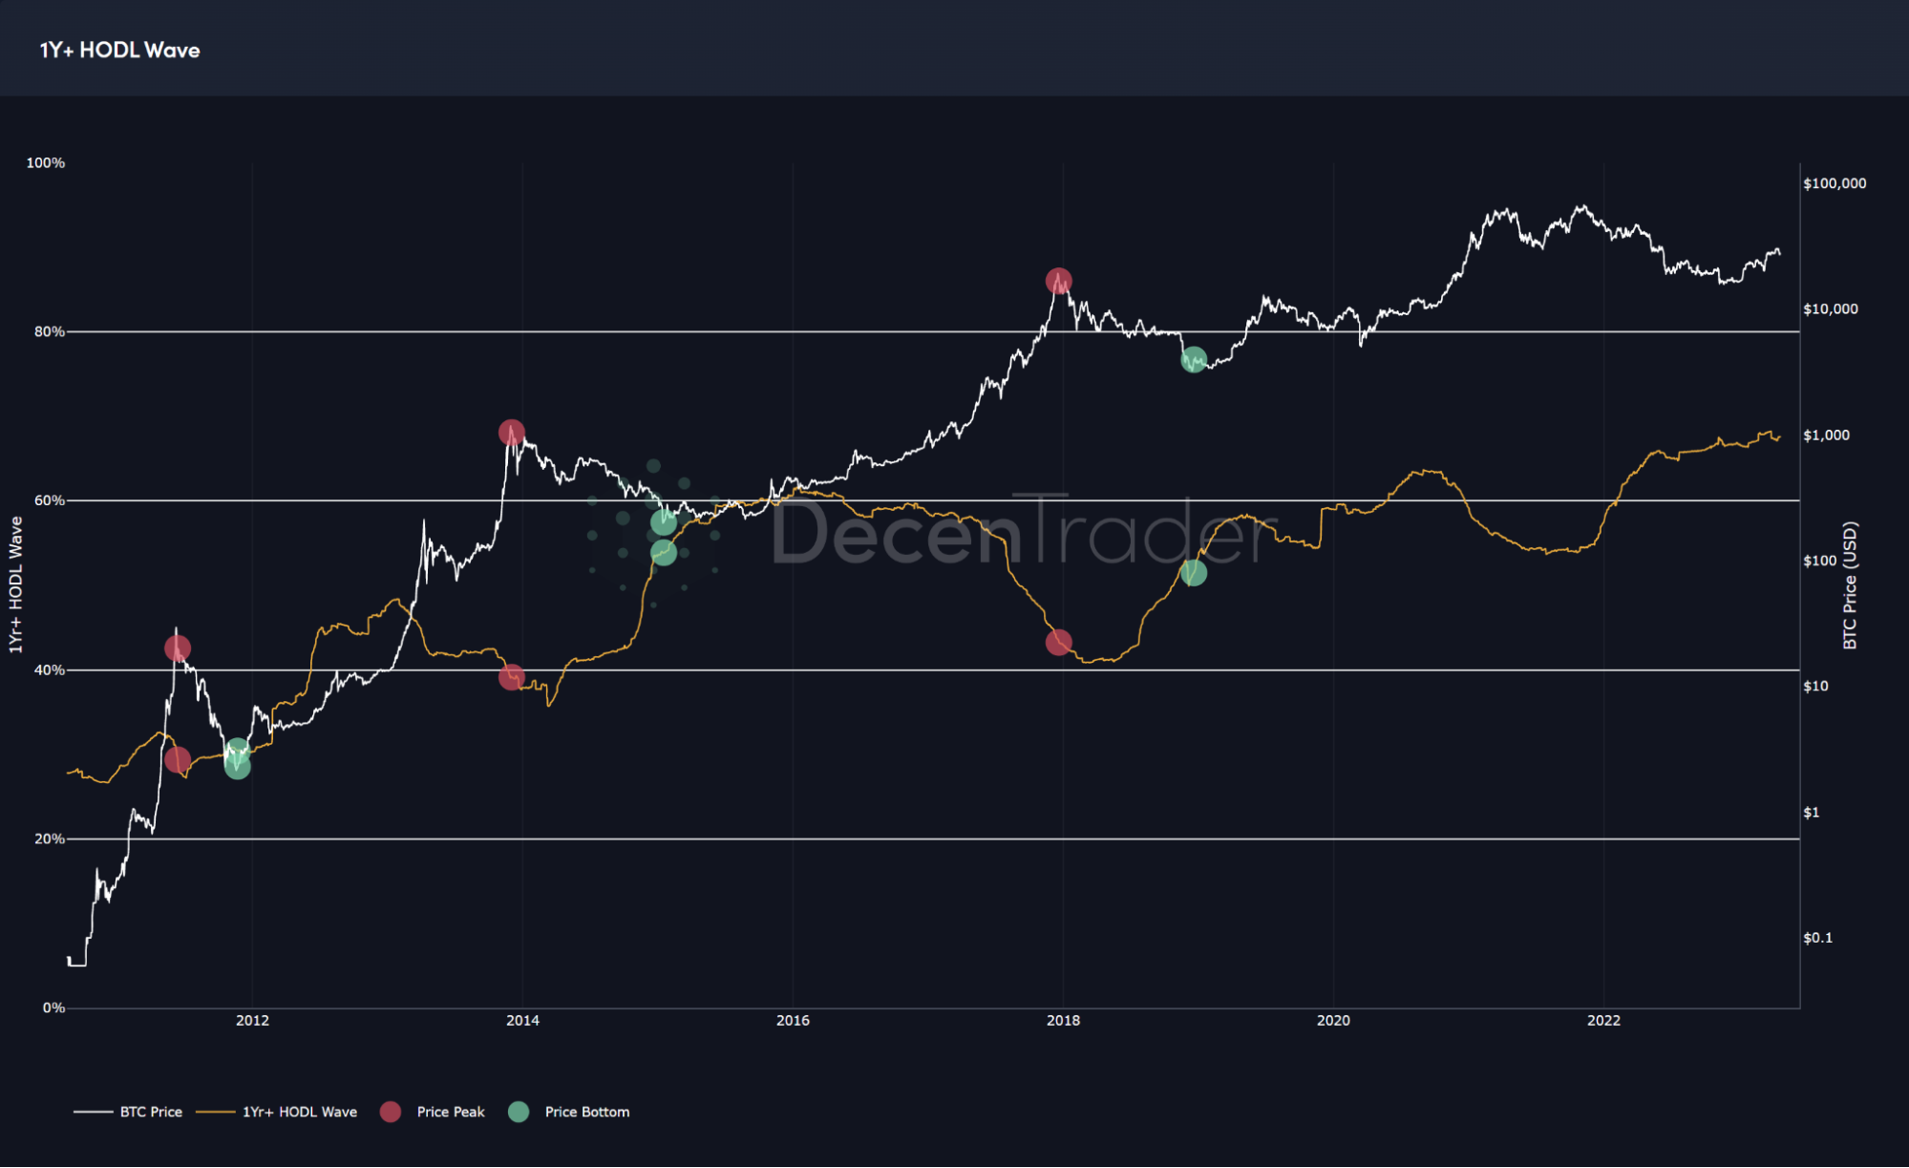Viewport: 1909px width, 1168px height.
Task: Click the 2016 label on the time axis
Action: (x=791, y=1020)
